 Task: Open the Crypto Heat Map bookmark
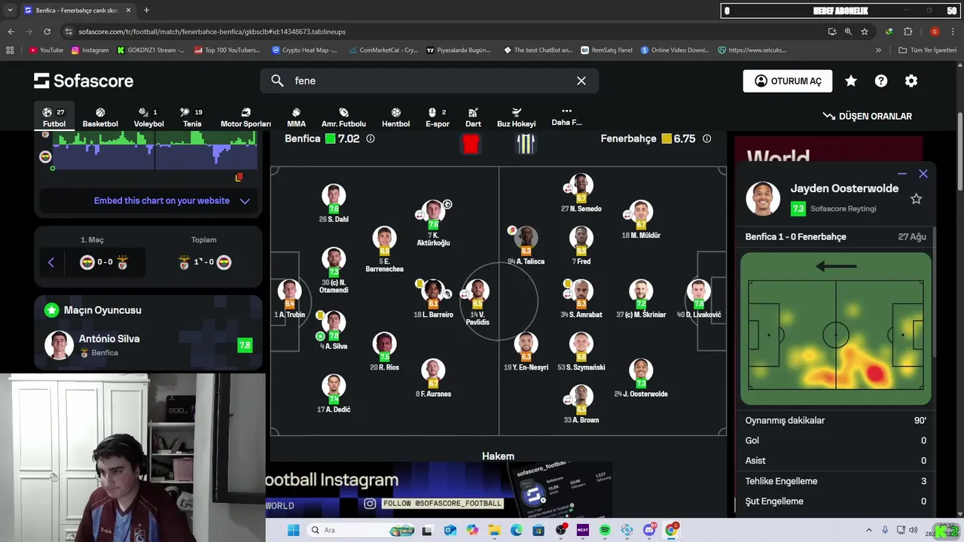tap(304, 50)
